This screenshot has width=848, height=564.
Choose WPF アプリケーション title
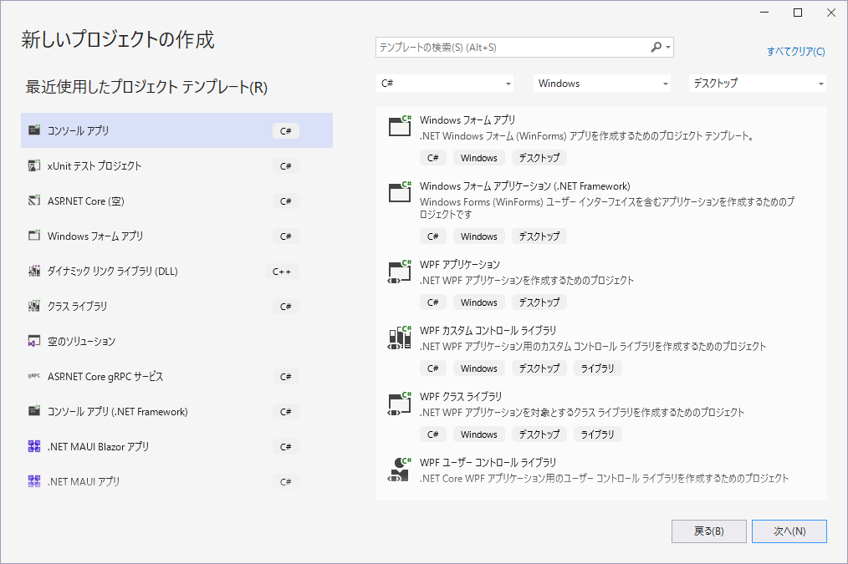tap(460, 264)
